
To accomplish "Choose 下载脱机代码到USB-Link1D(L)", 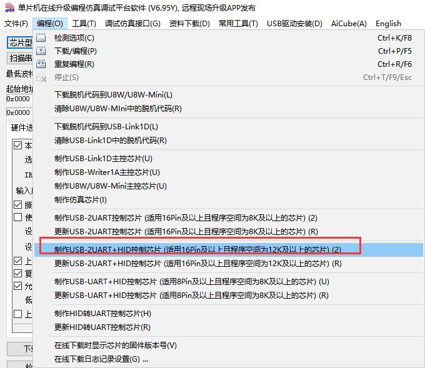I will [x=229, y=127].
